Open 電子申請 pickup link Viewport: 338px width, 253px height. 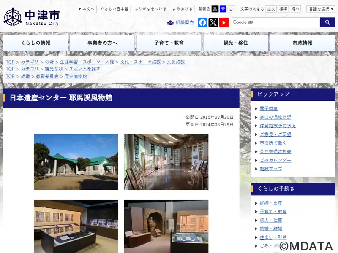[269, 109]
